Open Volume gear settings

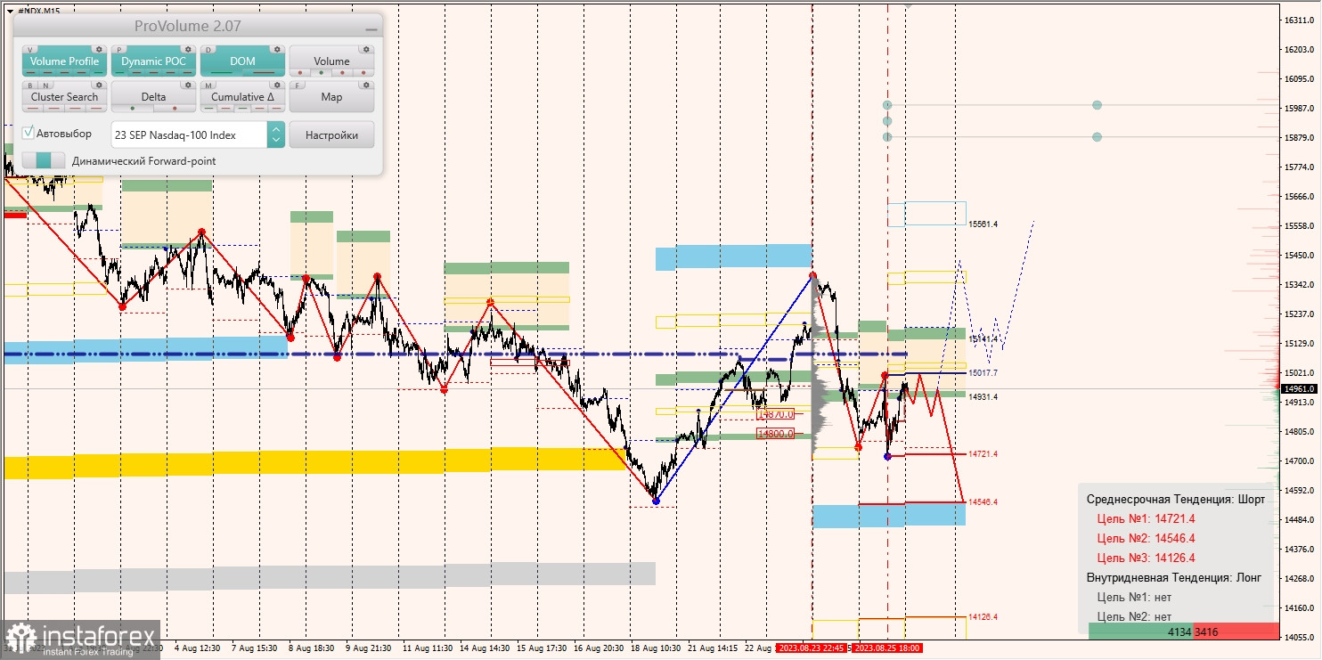366,49
